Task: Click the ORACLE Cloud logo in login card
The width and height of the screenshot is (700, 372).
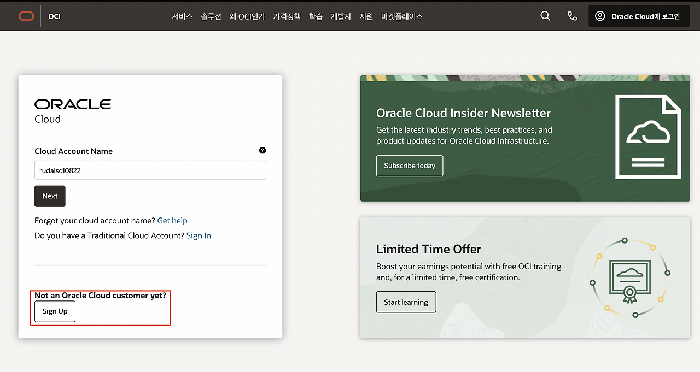Action: (x=73, y=111)
